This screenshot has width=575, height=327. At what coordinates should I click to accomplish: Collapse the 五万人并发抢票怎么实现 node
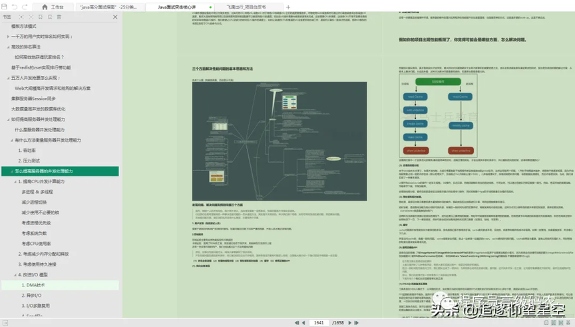point(8,78)
